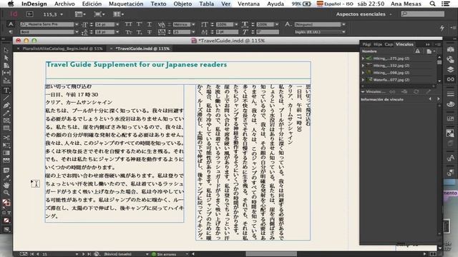Toggle Strikethrough formatting
The height and width of the screenshot is (257, 458).
[150, 32]
